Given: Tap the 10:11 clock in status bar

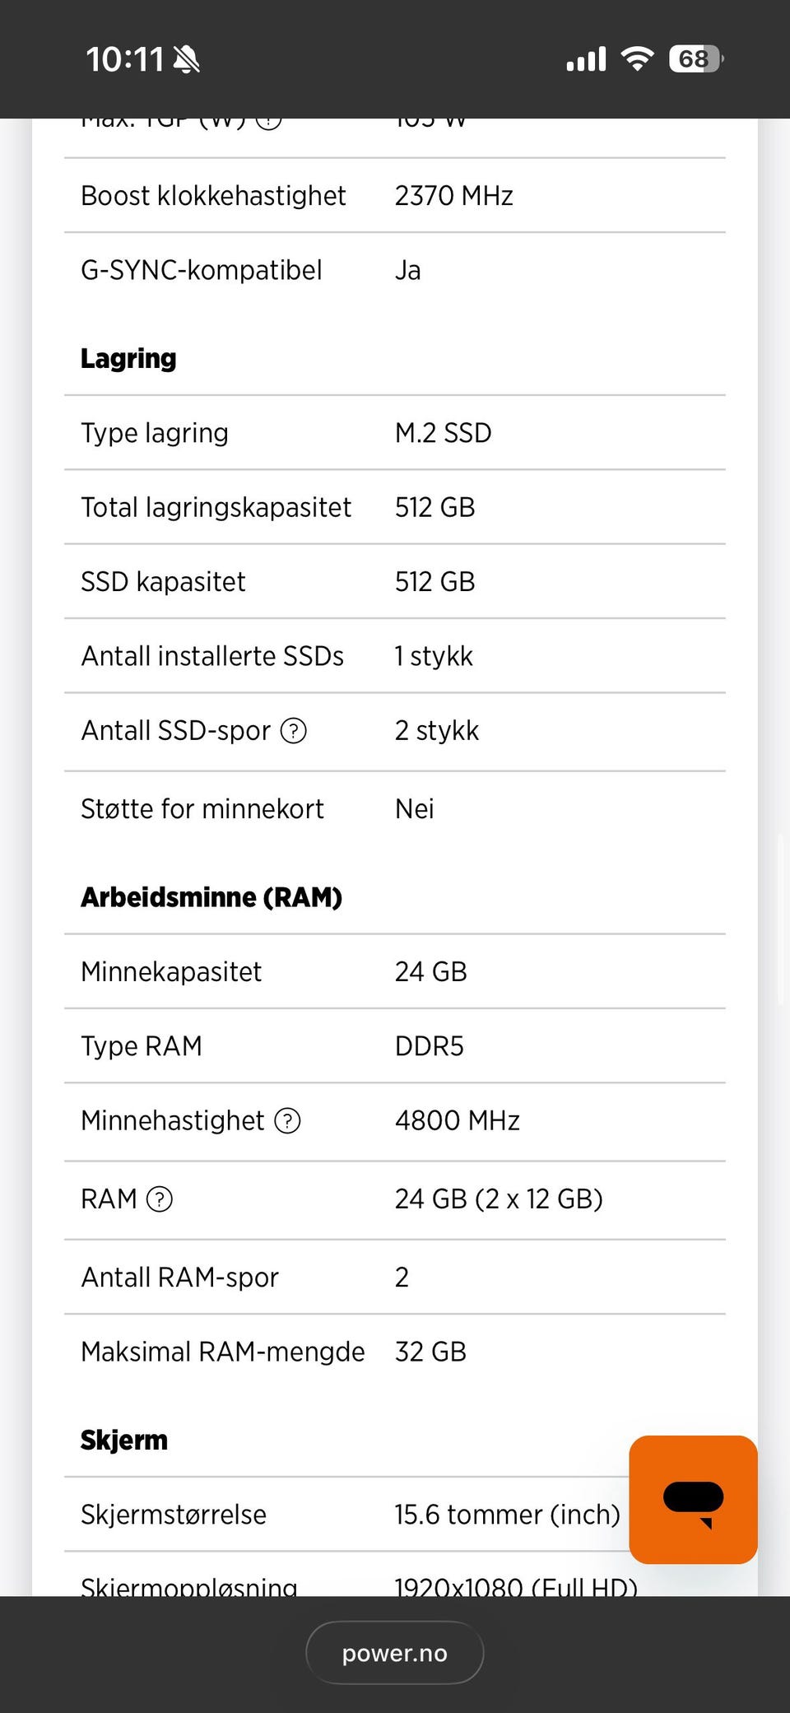Looking at the screenshot, I should pyautogui.click(x=124, y=59).
